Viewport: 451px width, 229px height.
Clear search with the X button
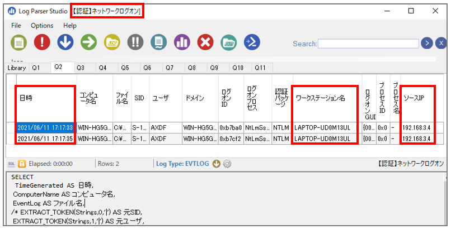tap(441, 44)
